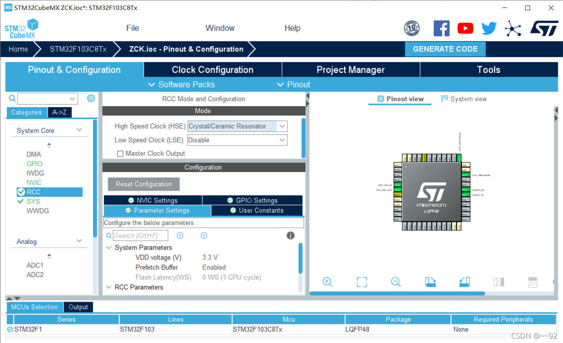563x343 pixels.
Task: Go to next search result arrow
Action: pos(204,236)
